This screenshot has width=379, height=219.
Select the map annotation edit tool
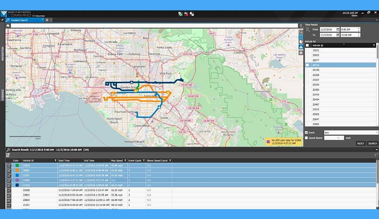301,42
